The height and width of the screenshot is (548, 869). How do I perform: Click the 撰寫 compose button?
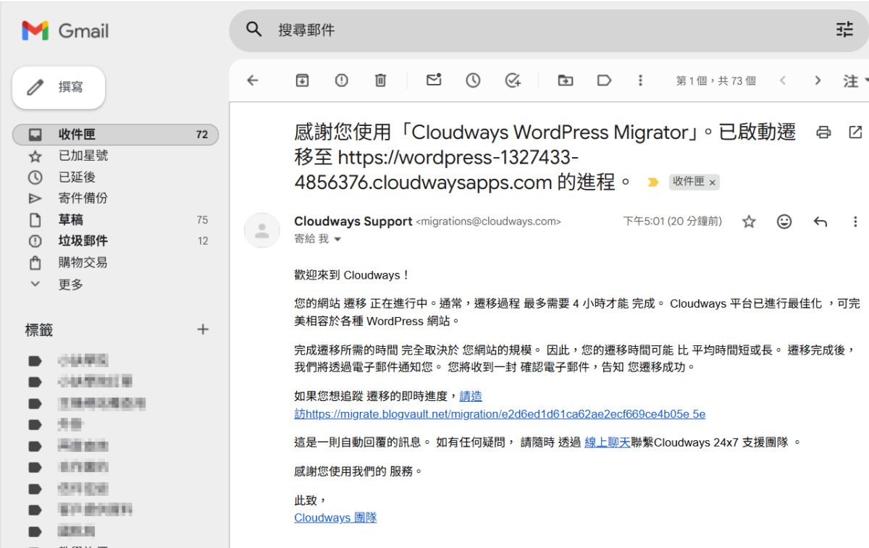tap(59, 88)
